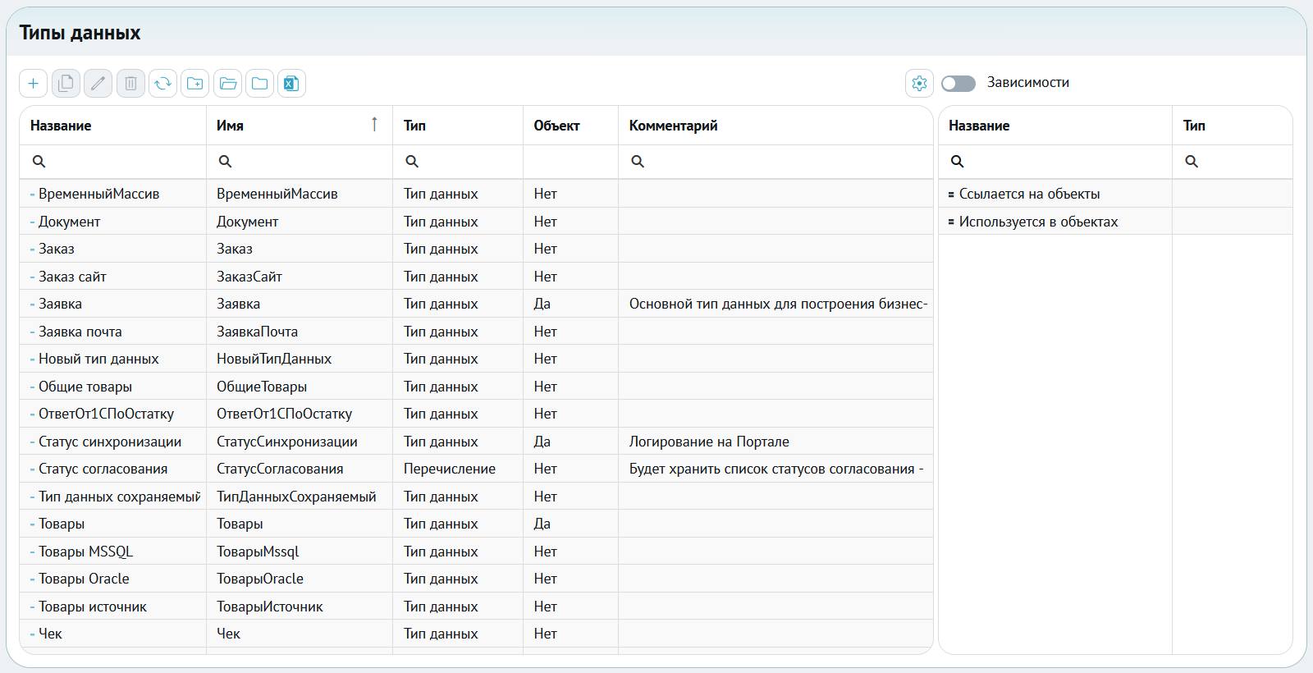Select the 'Статус согласования' row
Viewport: 1313px width, 673px height.
click(476, 469)
